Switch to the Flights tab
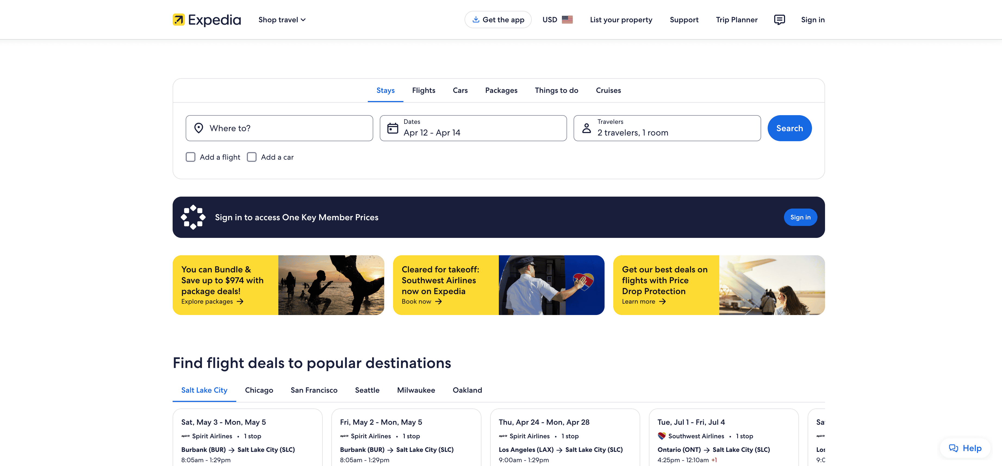This screenshot has height=466, width=1002. [x=424, y=90]
